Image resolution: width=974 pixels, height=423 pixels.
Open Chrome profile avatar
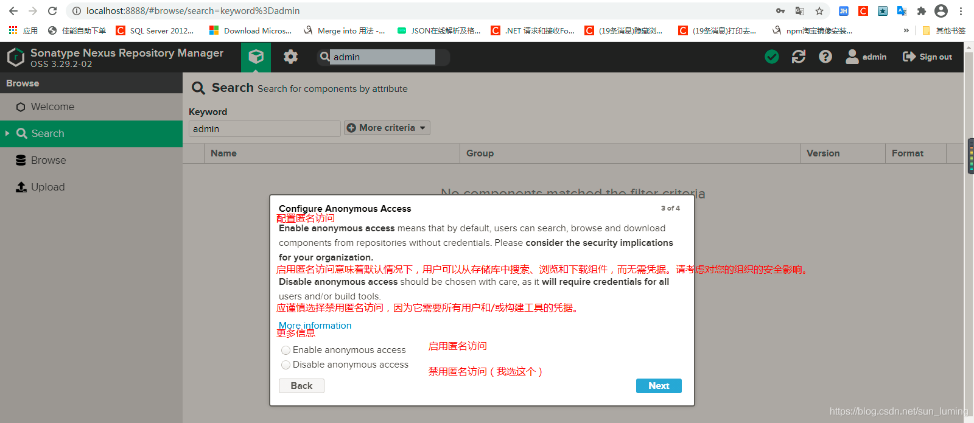(941, 11)
